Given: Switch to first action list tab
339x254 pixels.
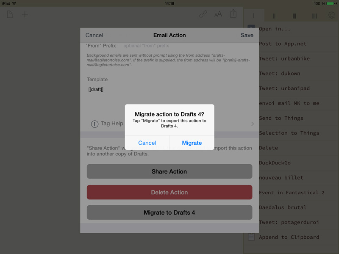Looking at the screenshot, I should coord(254,16).
